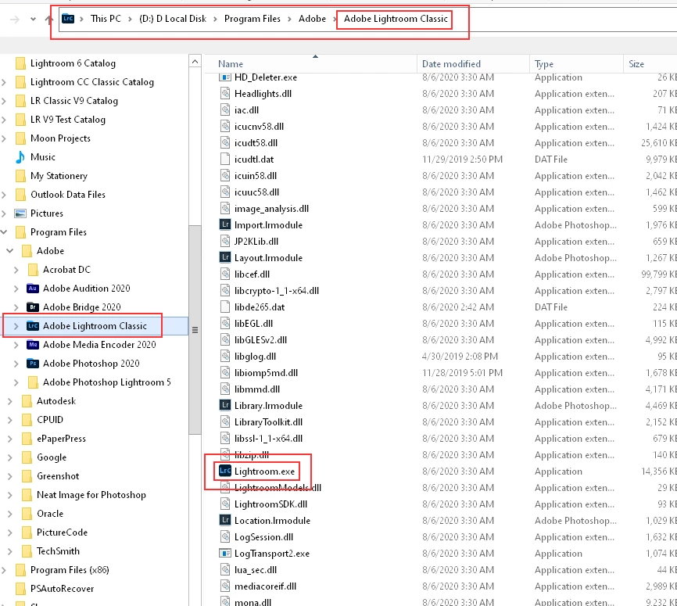
Task: Select the HD_Deleter.exe file icon
Action: [x=225, y=77]
